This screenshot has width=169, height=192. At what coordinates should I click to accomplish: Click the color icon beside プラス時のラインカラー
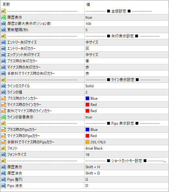[x=3, y=98]
